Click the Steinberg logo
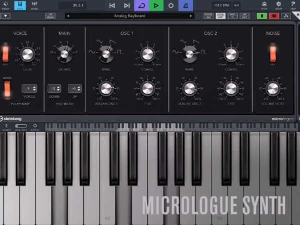 coord(10,119)
